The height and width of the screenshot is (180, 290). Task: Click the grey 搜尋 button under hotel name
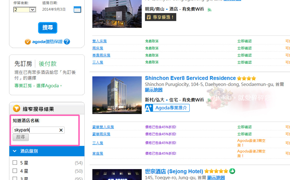(21, 137)
